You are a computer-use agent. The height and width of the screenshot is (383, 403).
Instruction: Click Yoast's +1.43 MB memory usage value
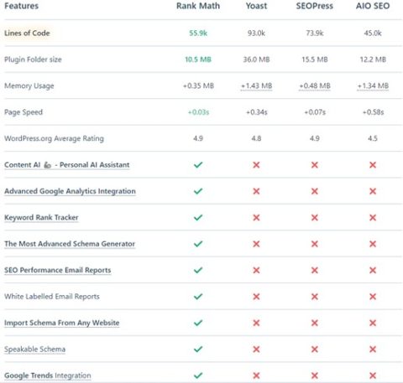[256, 85]
